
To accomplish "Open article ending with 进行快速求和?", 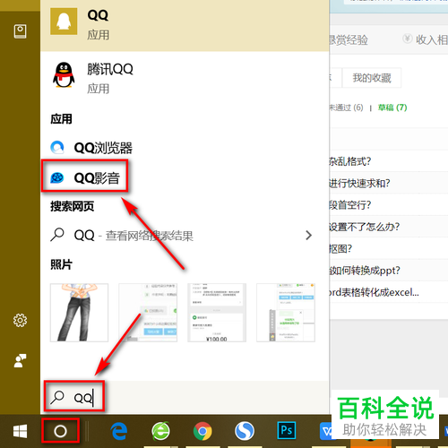I will tap(359, 183).
